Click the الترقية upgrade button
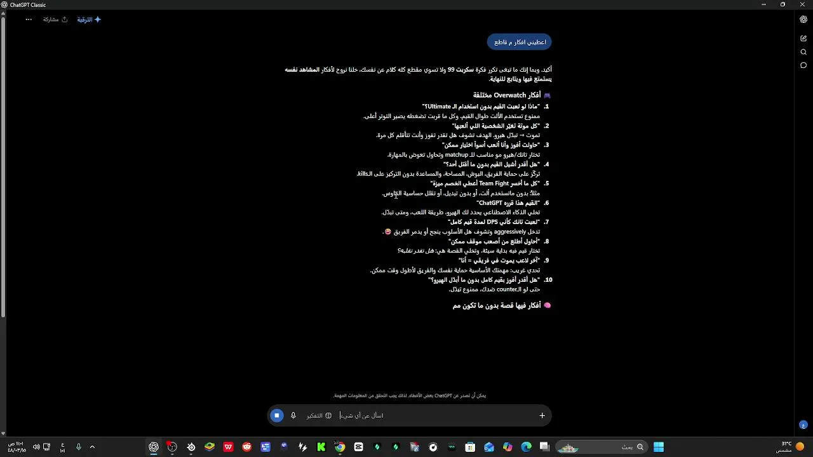 (89, 20)
